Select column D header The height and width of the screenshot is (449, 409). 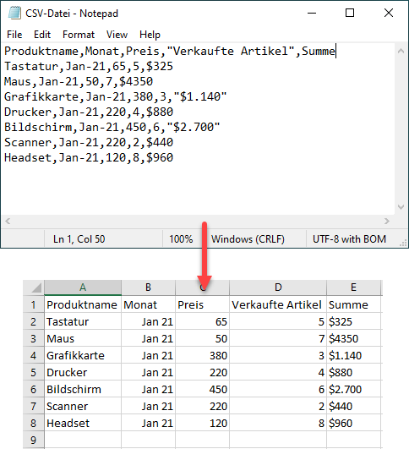(278, 287)
